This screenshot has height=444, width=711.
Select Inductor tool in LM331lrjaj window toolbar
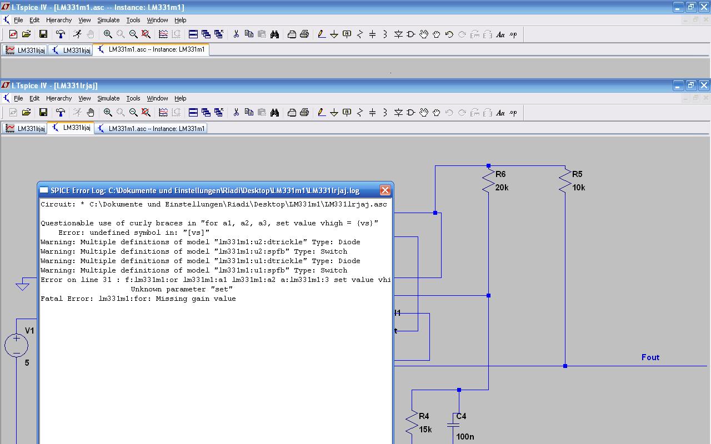click(x=385, y=112)
